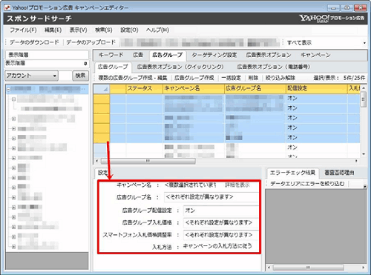Viewport: 371px width, 275px height.
Task: Sort by the キャンペーン名 column header
Action: tap(194, 89)
